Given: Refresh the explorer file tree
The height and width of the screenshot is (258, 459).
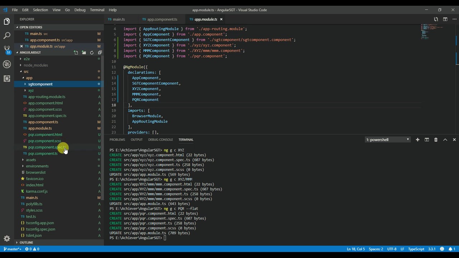Looking at the screenshot, I should (92, 53).
